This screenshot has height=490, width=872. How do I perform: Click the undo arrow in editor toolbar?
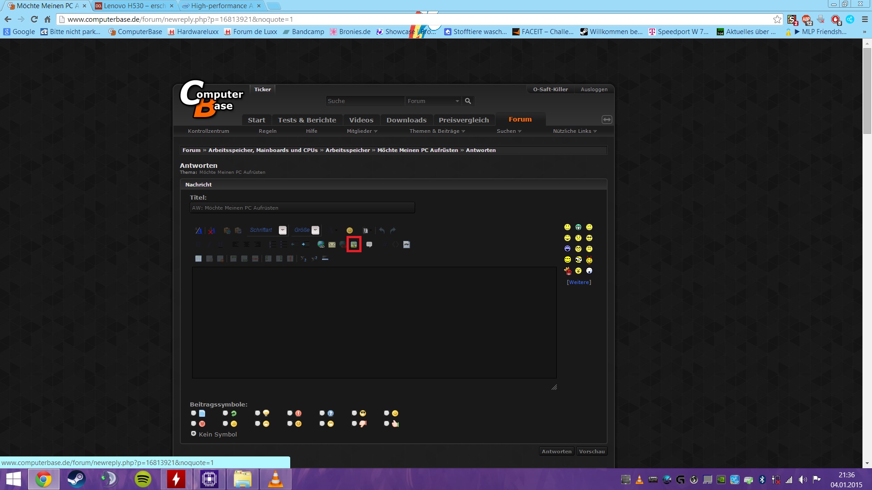[x=382, y=230]
